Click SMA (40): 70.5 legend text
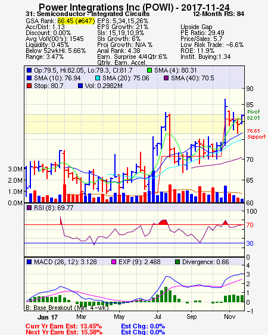Image resolution: width=268 pixels, height=335 pixels. tap(192, 78)
